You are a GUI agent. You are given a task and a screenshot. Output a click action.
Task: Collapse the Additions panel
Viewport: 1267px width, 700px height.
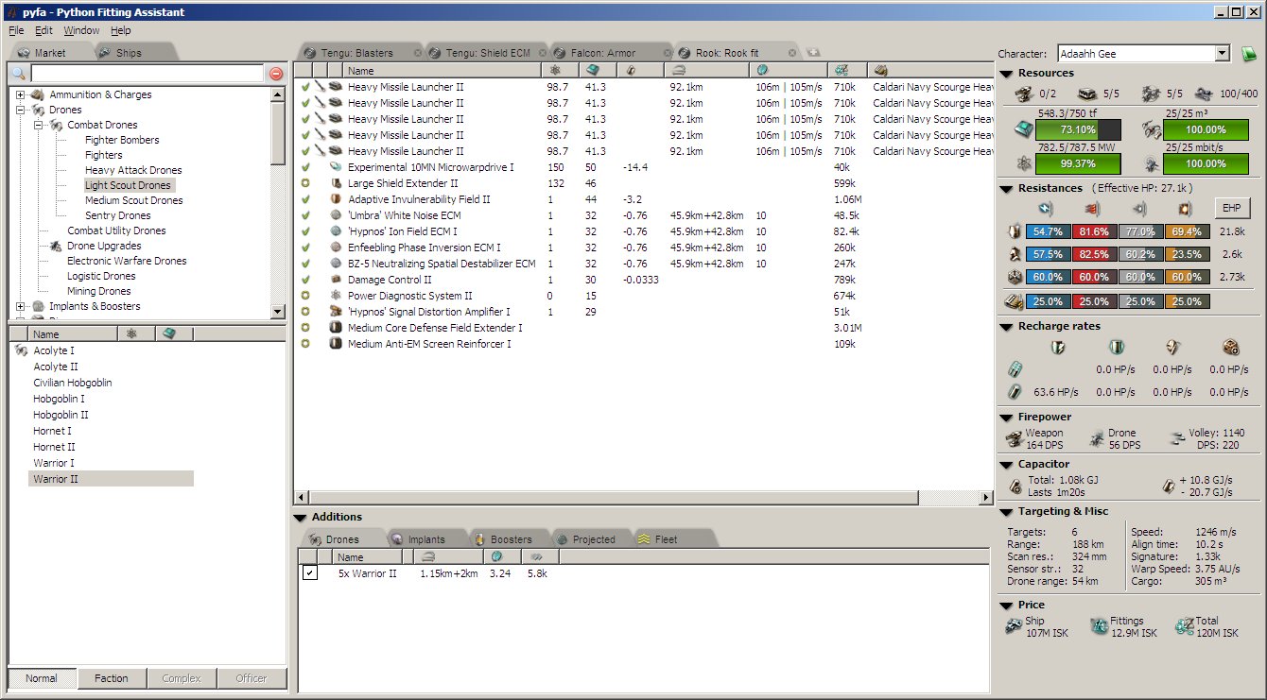coord(301,518)
